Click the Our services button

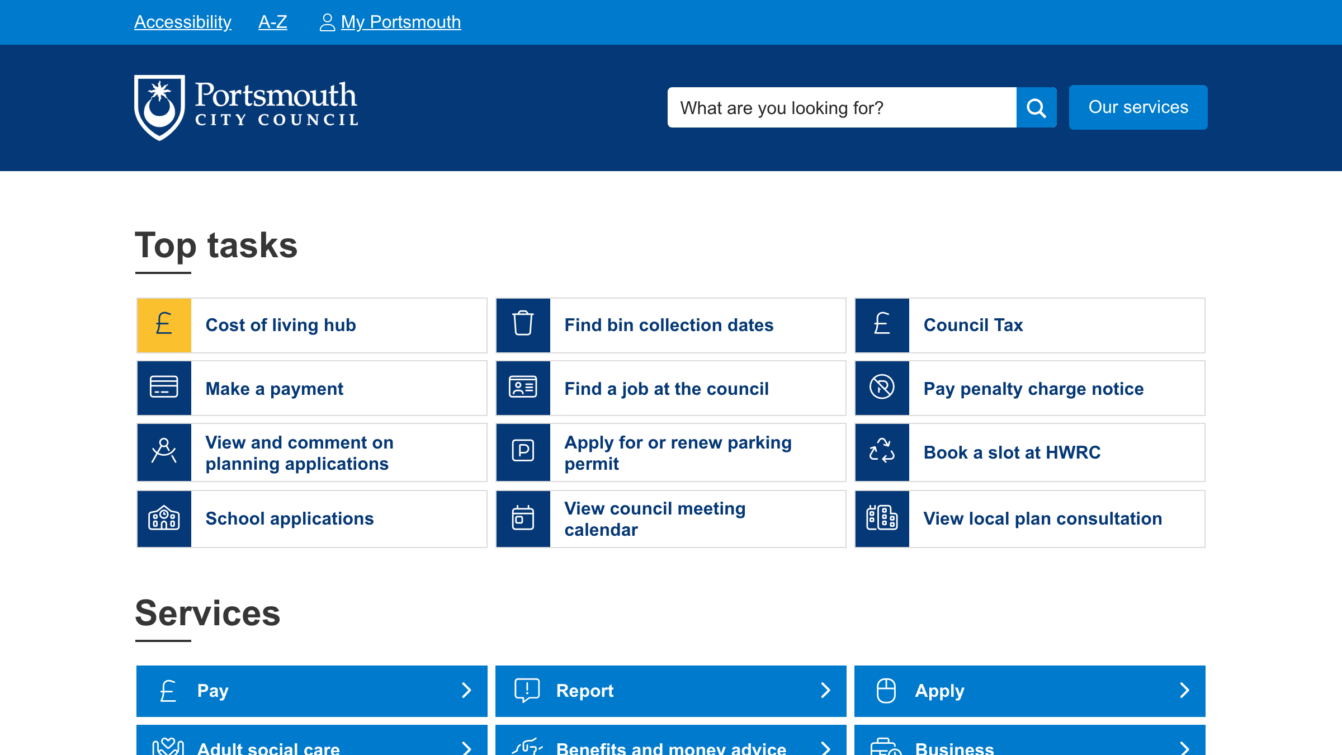pyautogui.click(x=1138, y=107)
